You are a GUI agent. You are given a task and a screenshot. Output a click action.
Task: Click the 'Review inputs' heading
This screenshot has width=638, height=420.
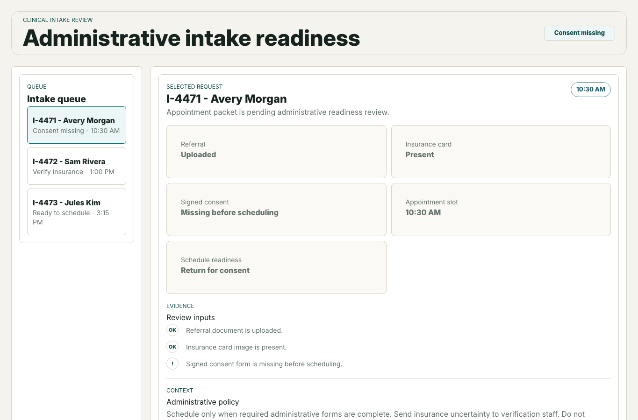pyautogui.click(x=191, y=317)
